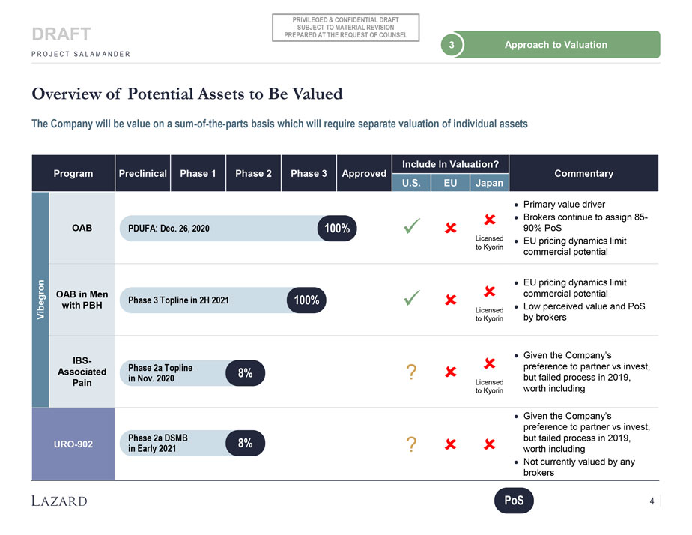Click the Vibegron vertical sidebar label
The width and height of the screenshot is (692, 535).
(x=40, y=300)
